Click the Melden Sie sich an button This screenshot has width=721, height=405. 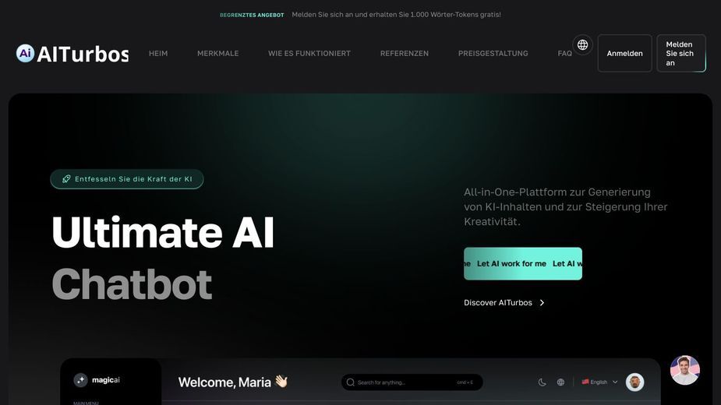click(x=681, y=53)
